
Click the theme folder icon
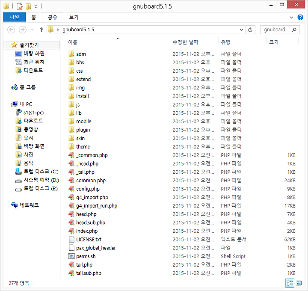[x=71, y=147]
